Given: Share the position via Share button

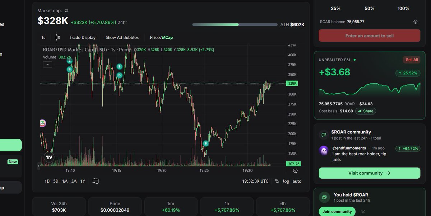Looking at the screenshot, I should tap(365, 111).
